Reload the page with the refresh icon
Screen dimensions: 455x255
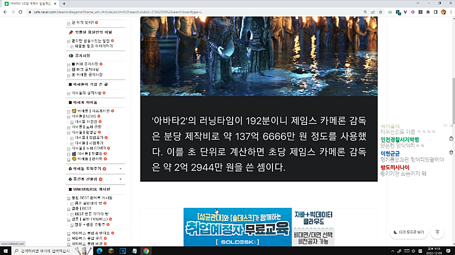click(20, 12)
